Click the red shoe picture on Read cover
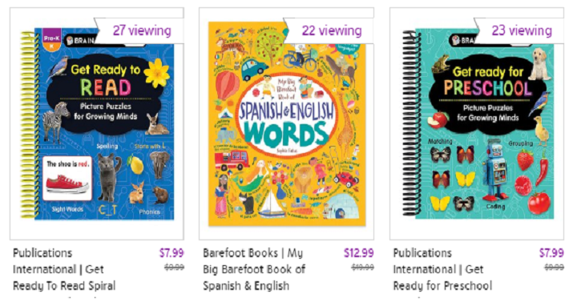 pyautogui.click(x=67, y=183)
